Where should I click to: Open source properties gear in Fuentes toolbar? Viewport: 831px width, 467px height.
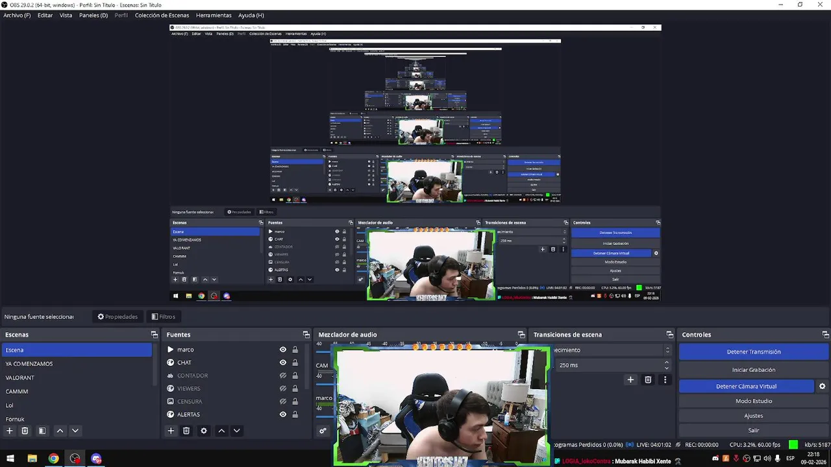[x=204, y=431]
